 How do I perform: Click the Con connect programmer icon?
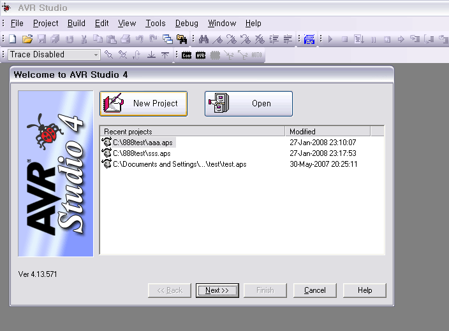point(186,55)
